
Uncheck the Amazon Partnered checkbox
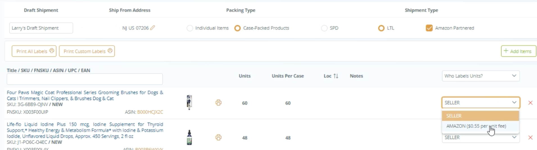[x=429, y=28]
